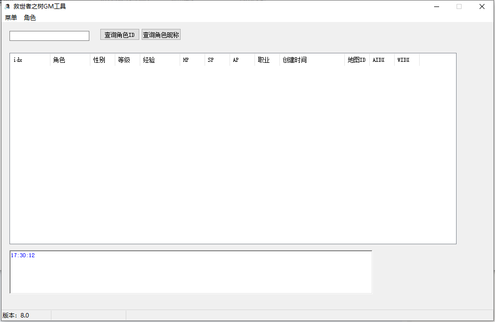
Task: Select the 等级 column header
Action: pyautogui.click(x=128, y=60)
